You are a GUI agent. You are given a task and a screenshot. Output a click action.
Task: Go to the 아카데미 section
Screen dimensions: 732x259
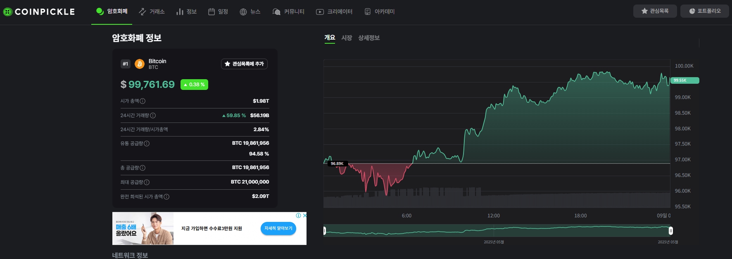tap(380, 12)
